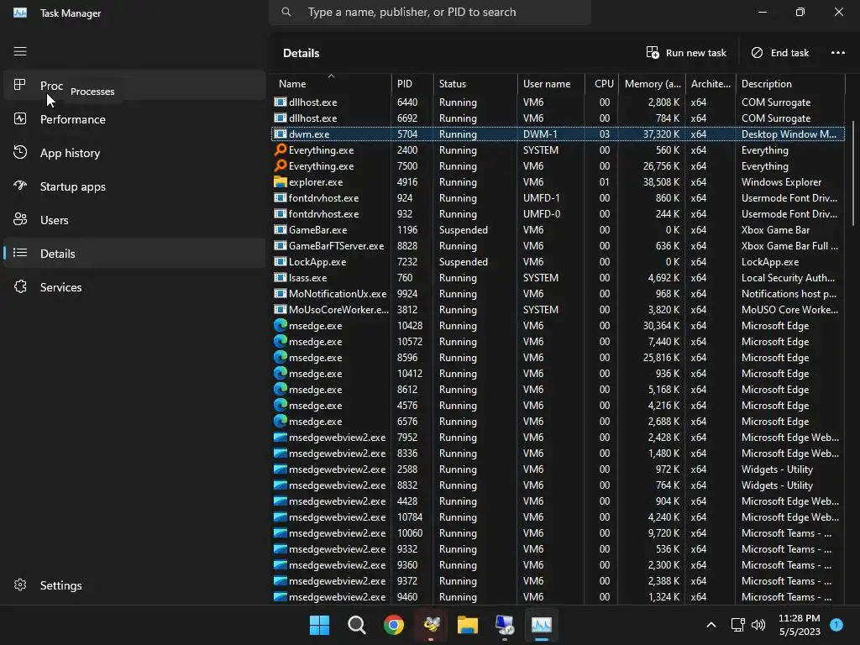860x645 pixels.
Task: Click the search box field
Action: pos(430,12)
